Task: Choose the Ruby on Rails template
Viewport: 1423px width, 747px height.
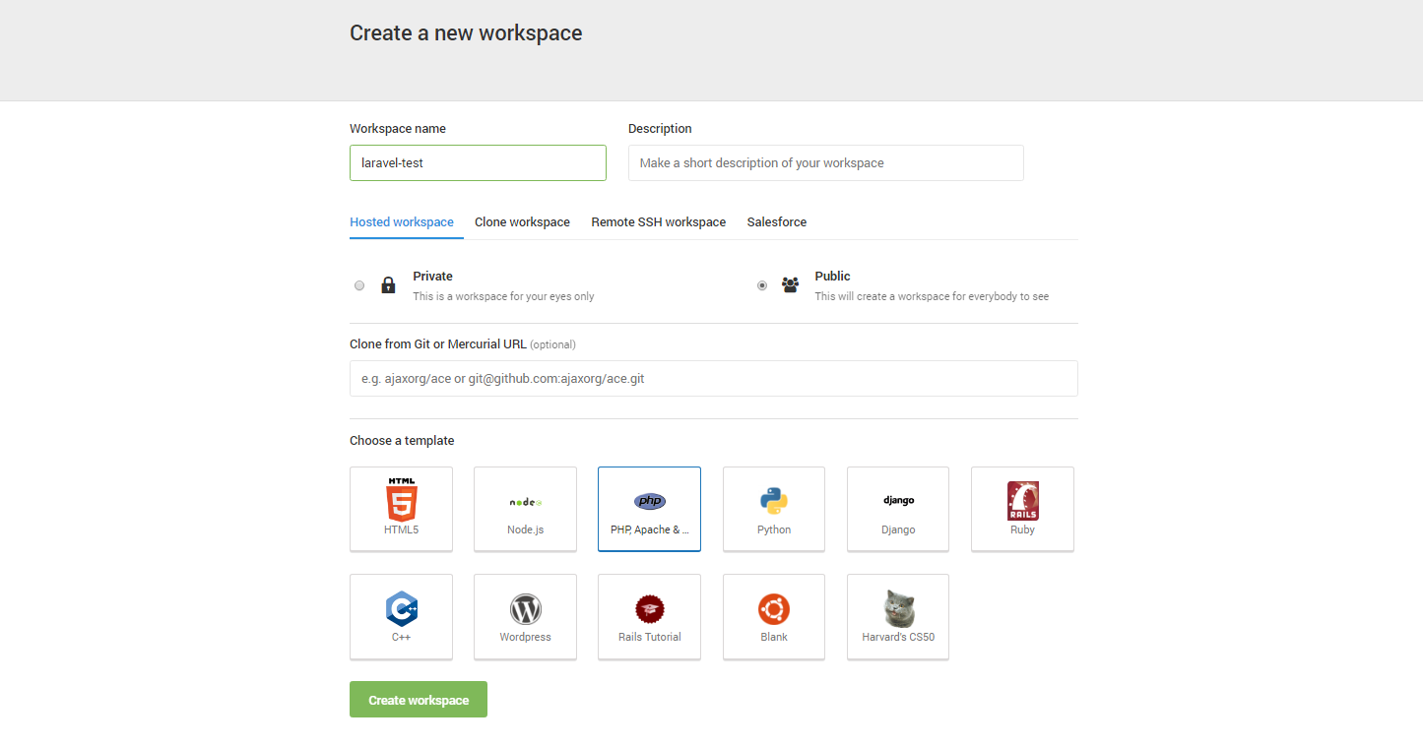Action: pos(1021,508)
